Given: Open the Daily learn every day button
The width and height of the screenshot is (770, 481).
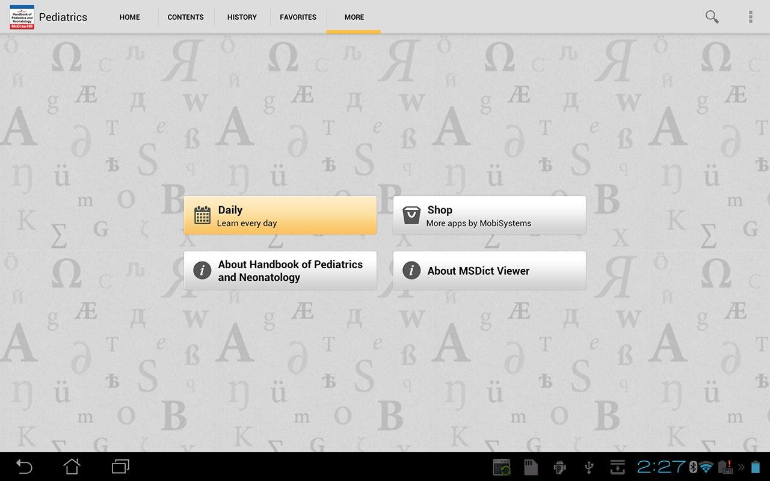Looking at the screenshot, I should tap(280, 215).
